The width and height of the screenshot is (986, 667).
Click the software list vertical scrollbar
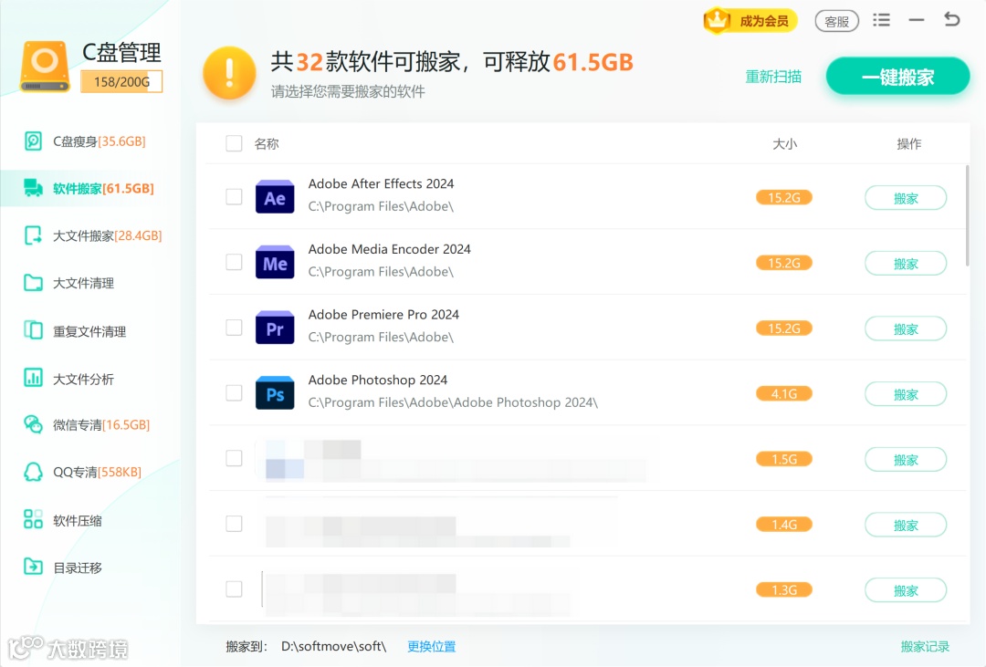967,215
